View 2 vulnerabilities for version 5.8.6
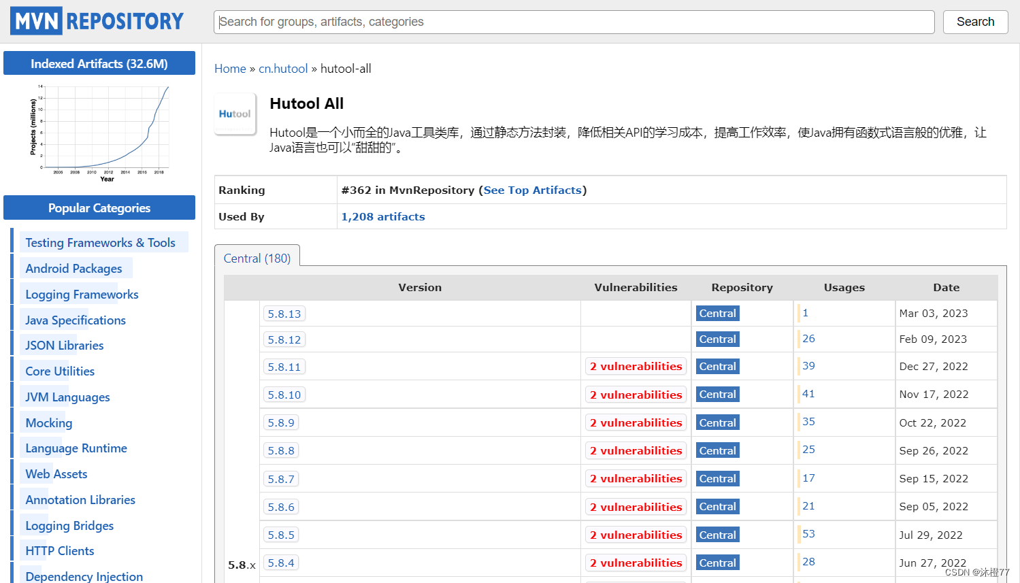The image size is (1020, 583). (x=636, y=507)
